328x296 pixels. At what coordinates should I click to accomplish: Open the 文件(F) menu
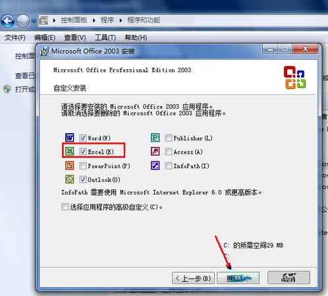click(15, 38)
